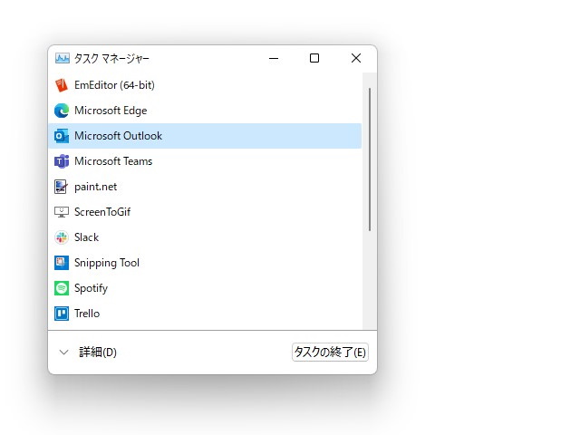Click the Microsoft Teams icon
Screen dimensions: 580x435
62,161
